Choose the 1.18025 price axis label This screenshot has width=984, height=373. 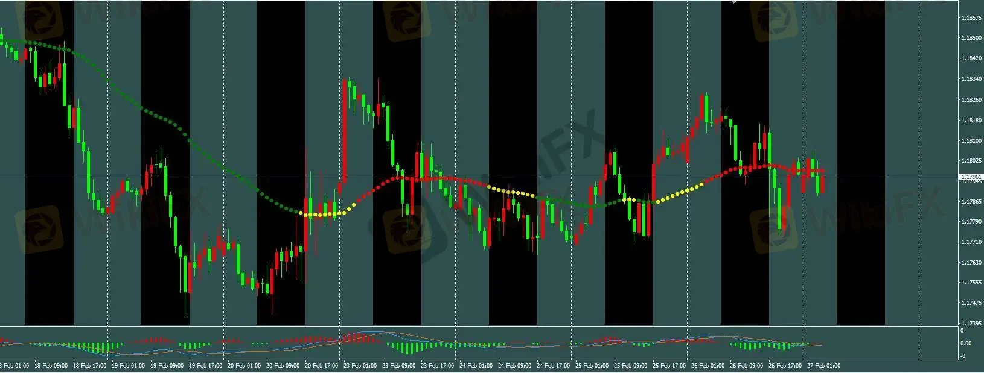coord(971,161)
